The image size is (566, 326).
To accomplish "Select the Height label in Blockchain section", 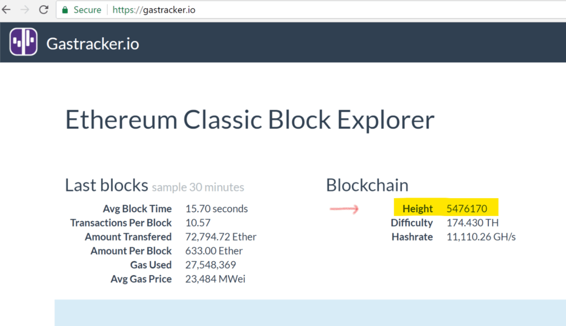I will click(x=418, y=209).
